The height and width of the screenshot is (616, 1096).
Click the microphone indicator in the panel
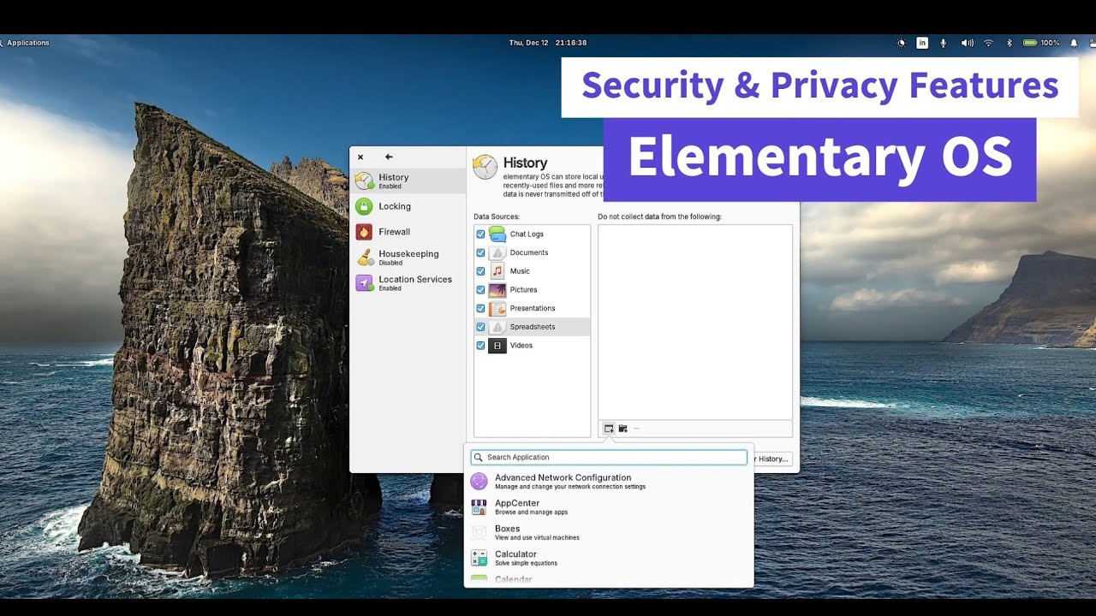tap(944, 43)
